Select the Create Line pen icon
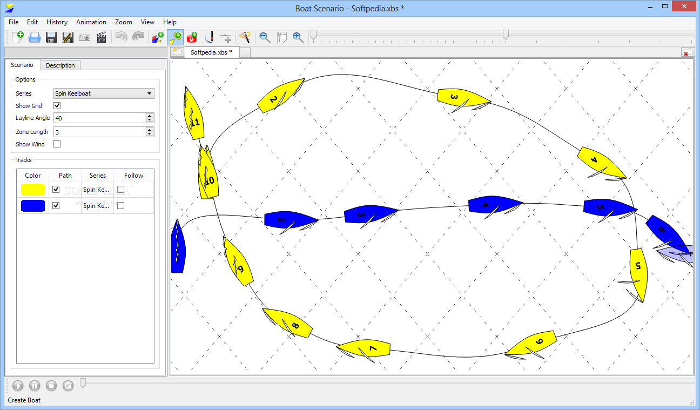The height and width of the screenshot is (410, 700). click(208, 37)
